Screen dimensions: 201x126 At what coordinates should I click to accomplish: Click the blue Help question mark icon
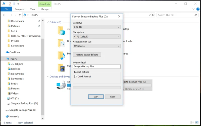[x=198, y=9]
